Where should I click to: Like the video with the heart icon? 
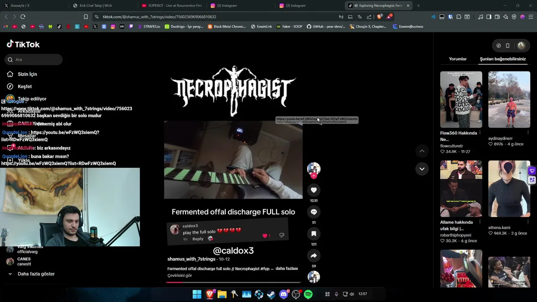point(314,190)
